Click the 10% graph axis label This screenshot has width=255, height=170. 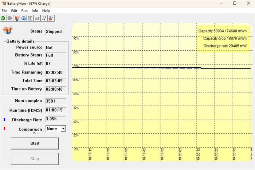(76, 149)
